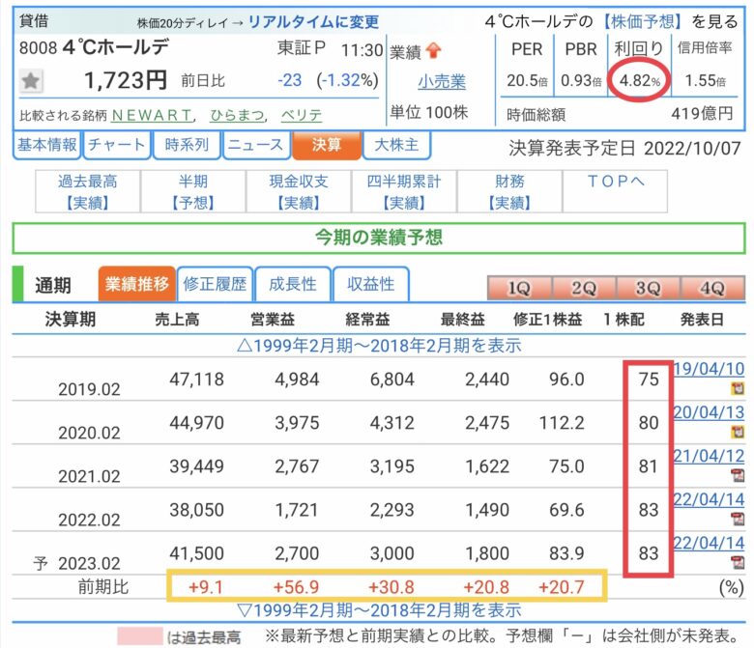
Task: Show 3Q quarterly results
Action: (648, 288)
